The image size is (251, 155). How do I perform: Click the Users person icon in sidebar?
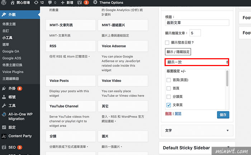[x=4, y=97]
